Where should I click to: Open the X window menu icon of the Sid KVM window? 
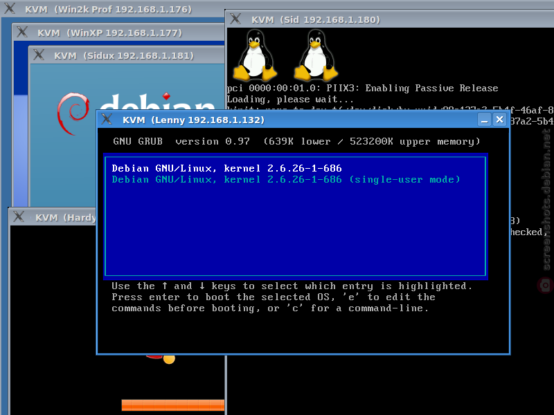(x=235, y=19)
